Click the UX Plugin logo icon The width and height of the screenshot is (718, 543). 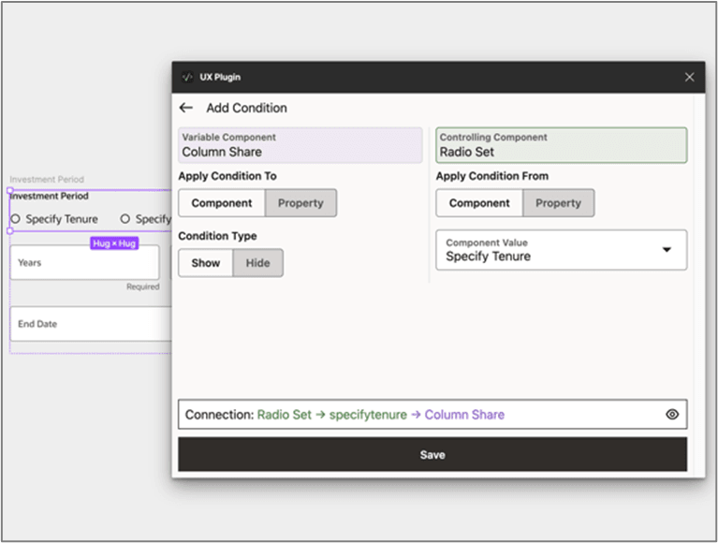pos(187,77)
